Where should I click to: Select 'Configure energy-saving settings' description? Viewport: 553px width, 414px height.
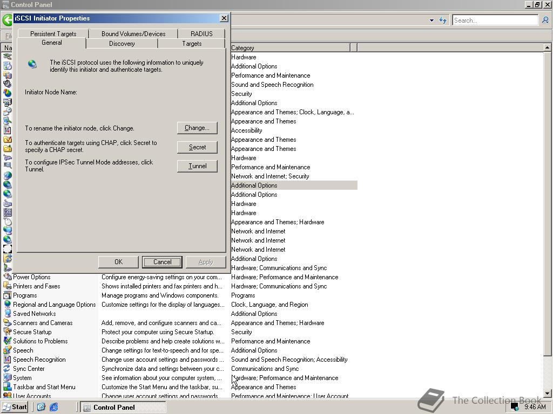click(x=162, y=277)
